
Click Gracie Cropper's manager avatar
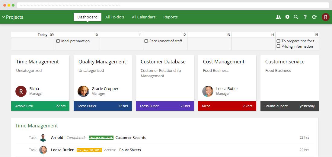(83, 91)
